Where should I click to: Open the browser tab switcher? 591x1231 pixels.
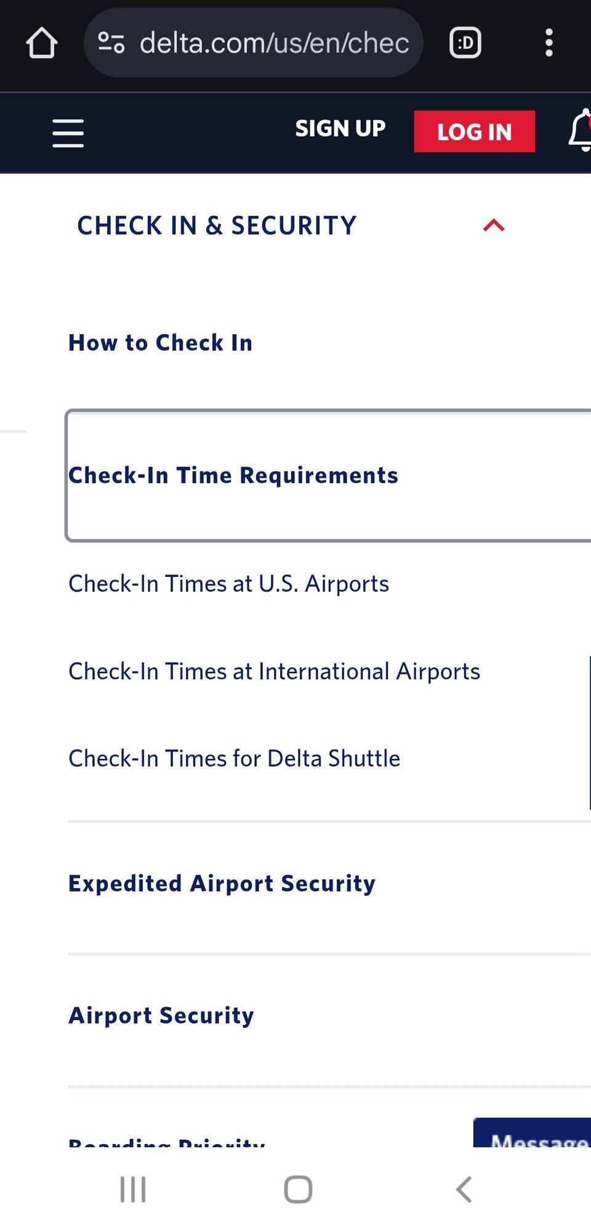465,43
